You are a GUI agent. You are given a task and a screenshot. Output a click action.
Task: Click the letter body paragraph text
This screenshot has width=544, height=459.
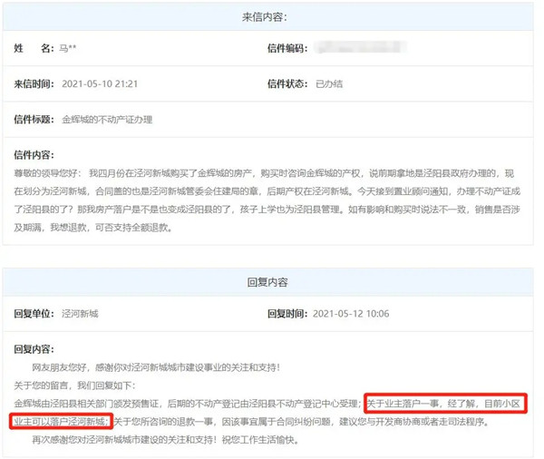tap(267, 200)
